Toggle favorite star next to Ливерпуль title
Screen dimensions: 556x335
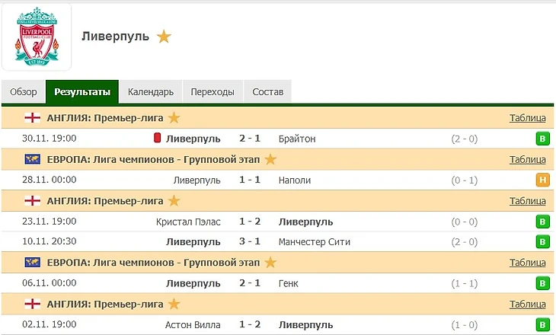click(x=164, y=37)
